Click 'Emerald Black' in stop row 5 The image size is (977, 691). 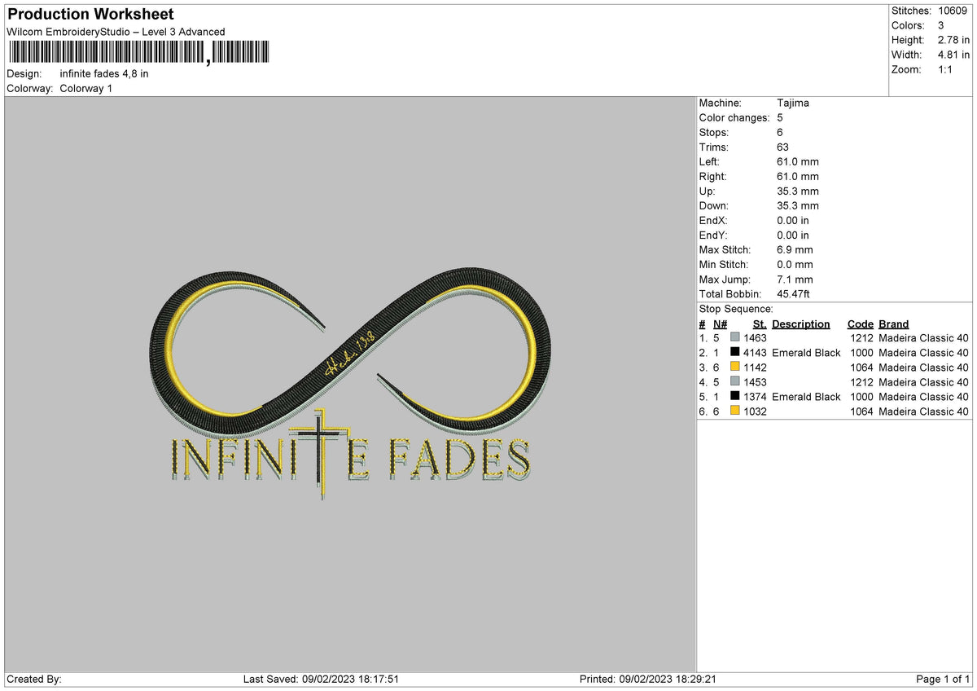[806, 397]
